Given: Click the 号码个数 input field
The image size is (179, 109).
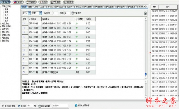Looking at the screenshot, I should 55,13.
